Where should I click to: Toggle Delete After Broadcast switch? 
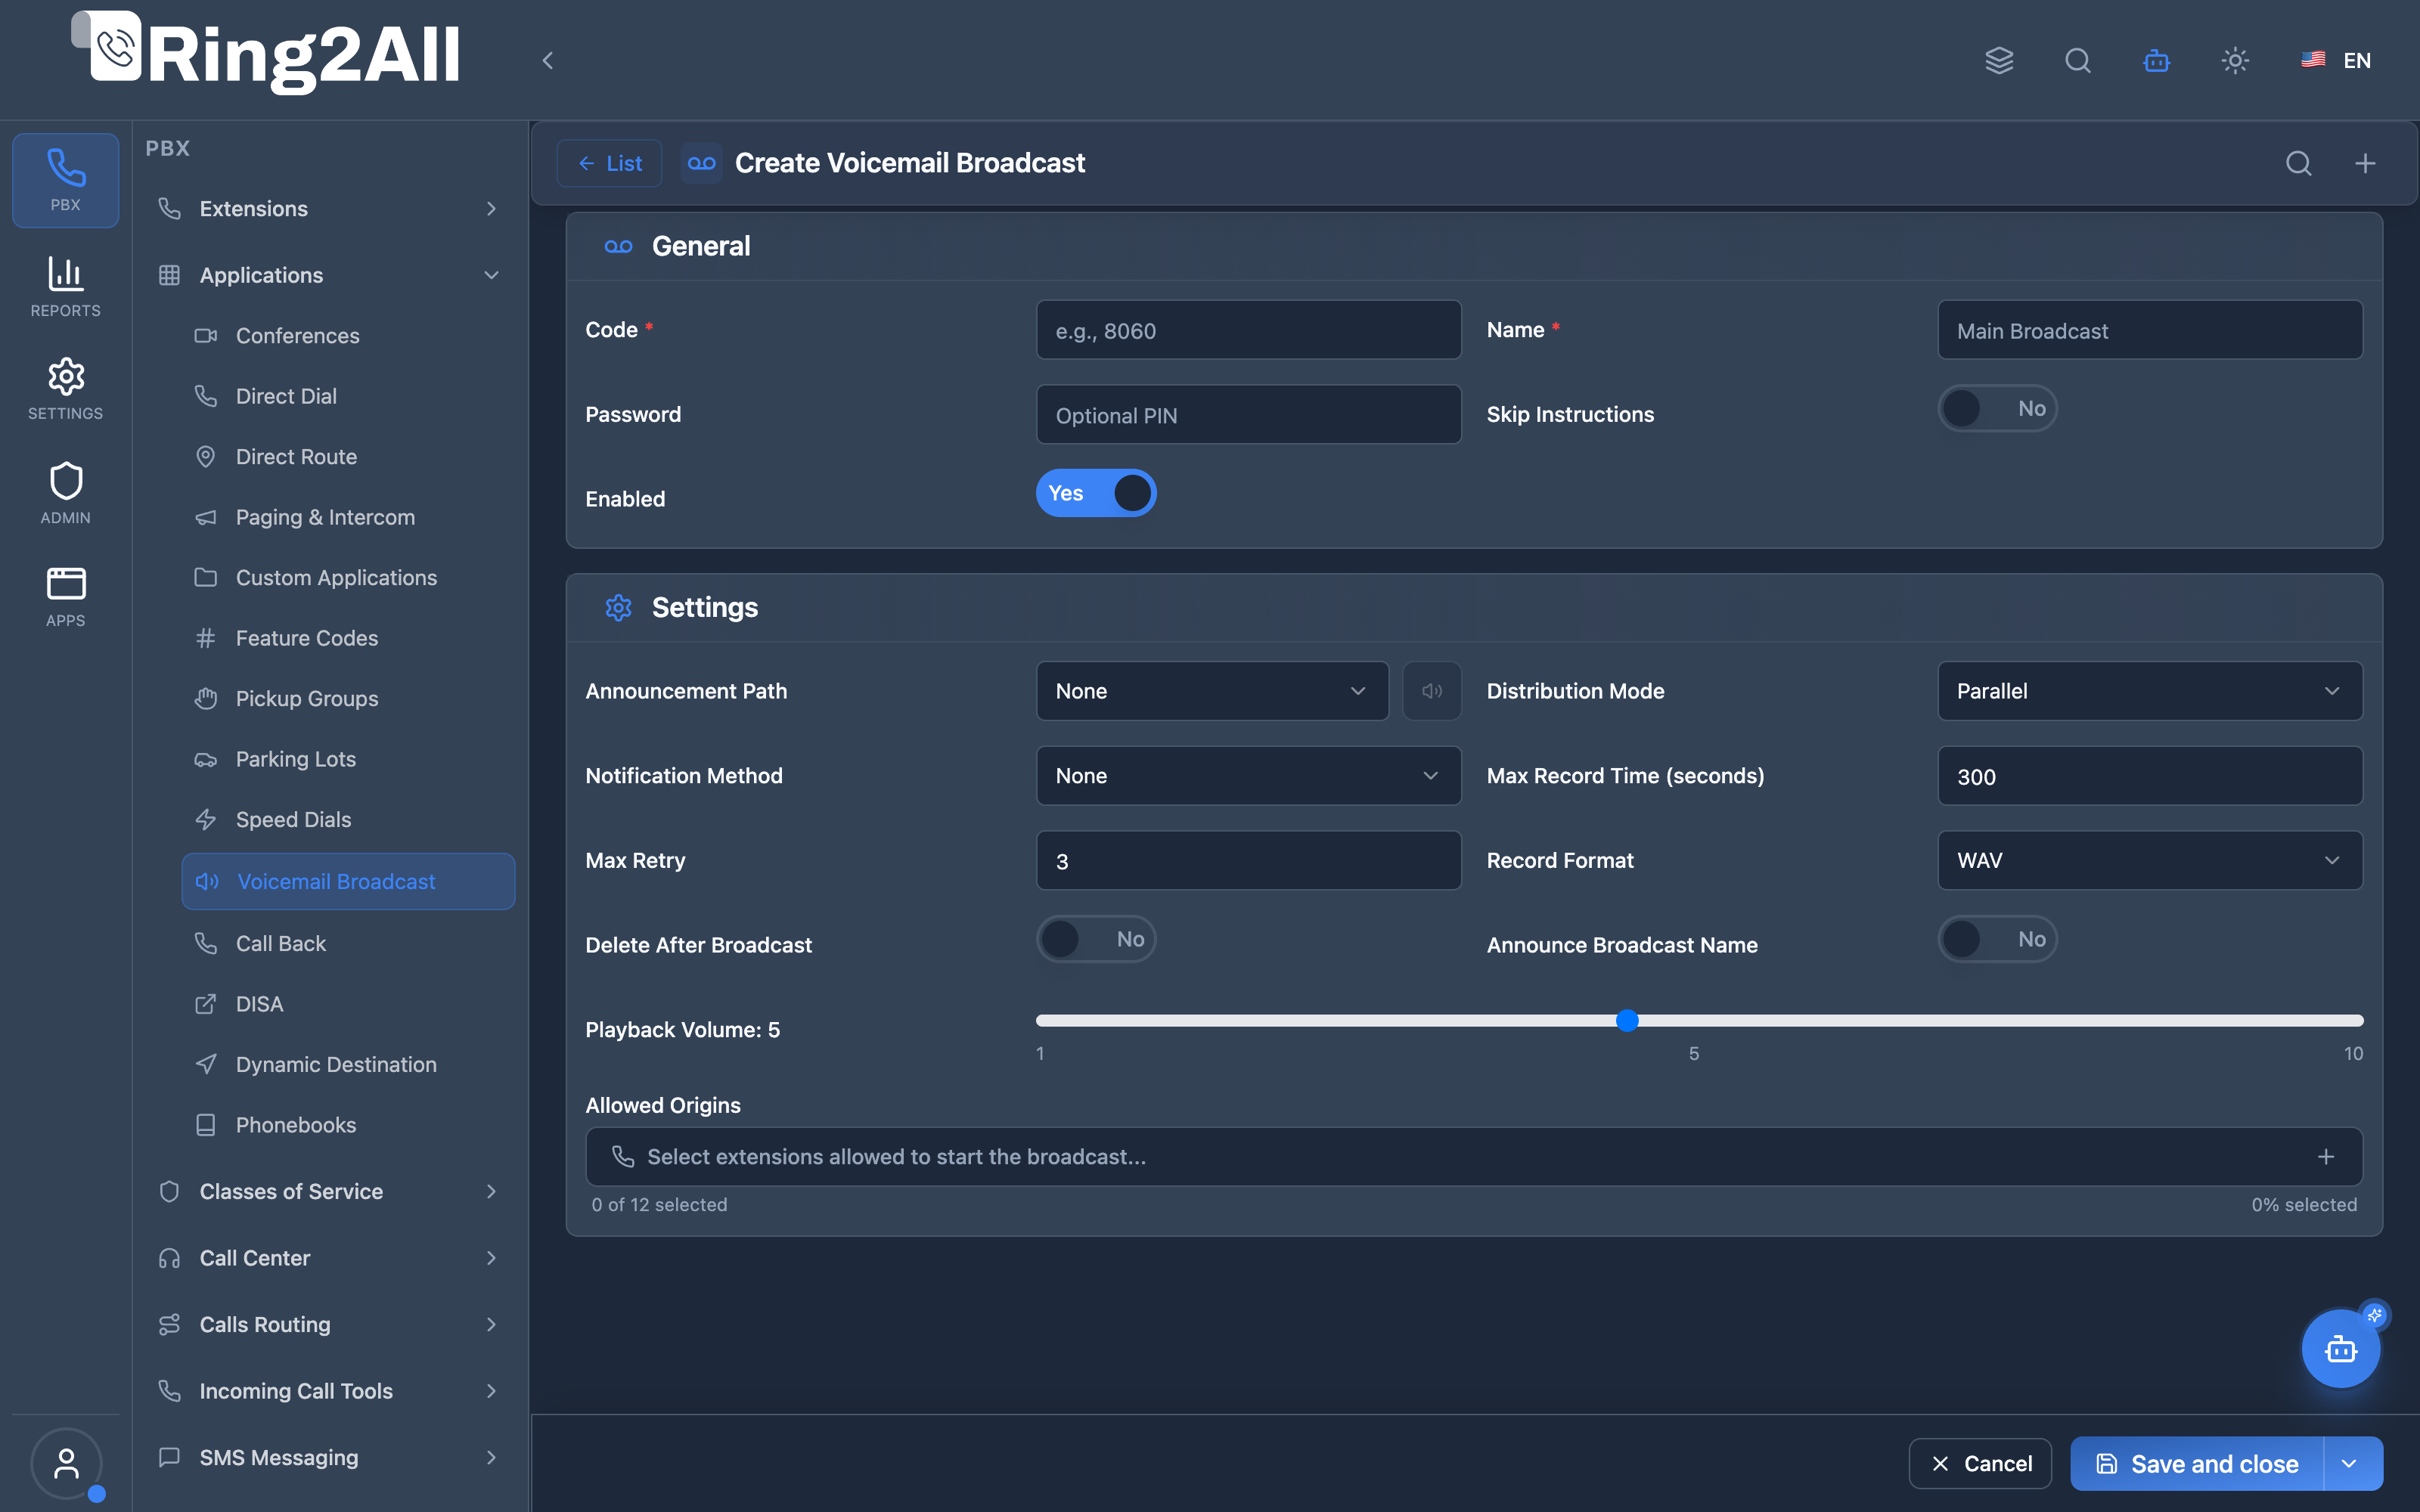[1096, 939]
